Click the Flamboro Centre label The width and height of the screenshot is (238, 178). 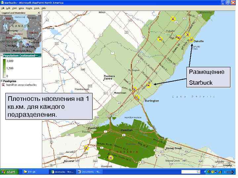pyautogui.click(x=109, y=77)
